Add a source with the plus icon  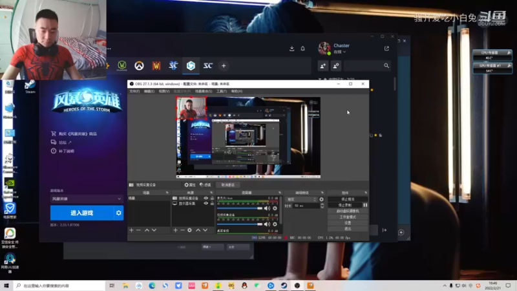point(175,230)
